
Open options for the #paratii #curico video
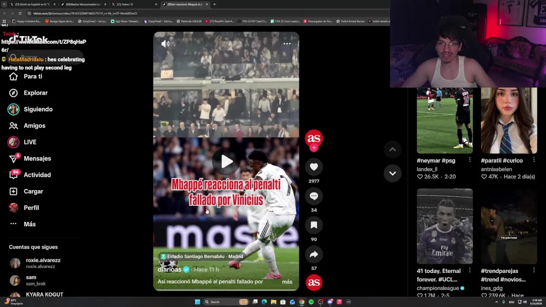tap(534, 160)
